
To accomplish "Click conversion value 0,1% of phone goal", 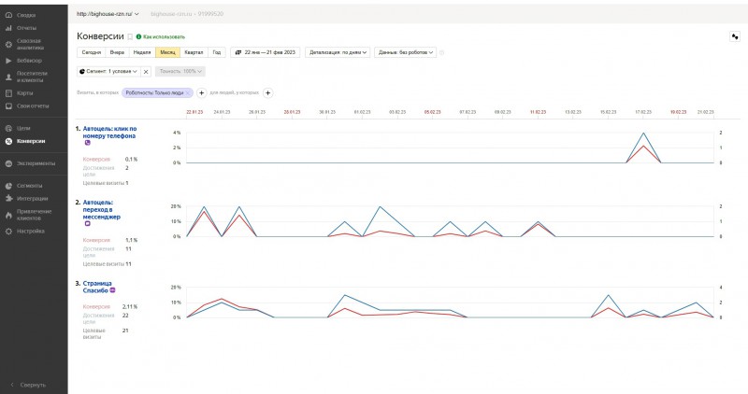I will [x=131, y=159].
